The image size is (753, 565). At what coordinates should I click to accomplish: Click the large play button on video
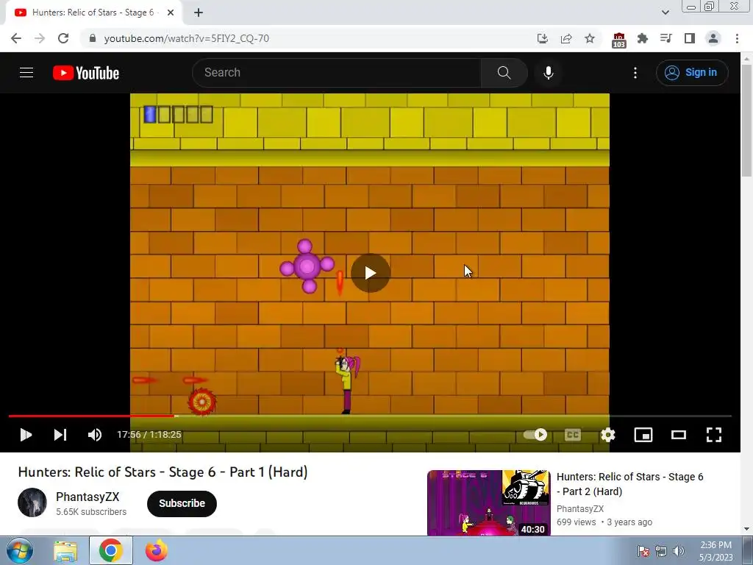click(x=371, y=273)
